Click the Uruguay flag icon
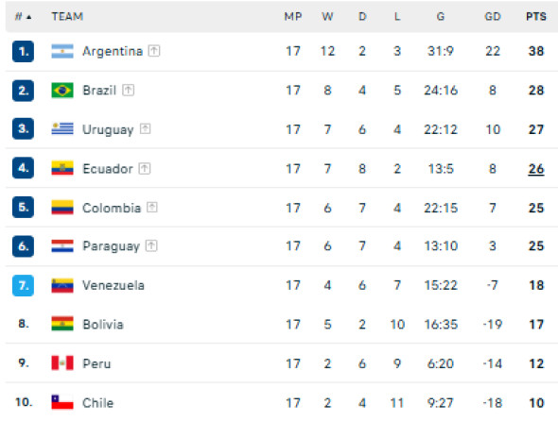This screenshot has height=421, width=558. pos(62,129)
